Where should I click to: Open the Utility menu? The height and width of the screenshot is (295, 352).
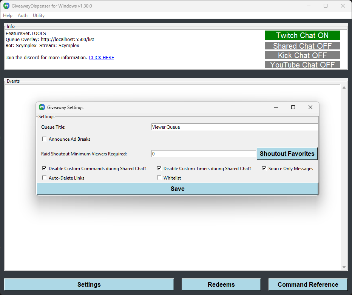pyautogui.click(x=39, y=15)
